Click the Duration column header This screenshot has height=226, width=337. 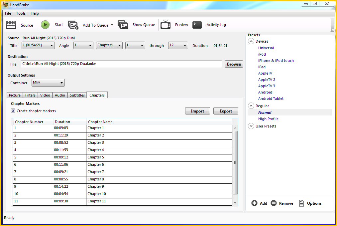click(x=69, y=122)
